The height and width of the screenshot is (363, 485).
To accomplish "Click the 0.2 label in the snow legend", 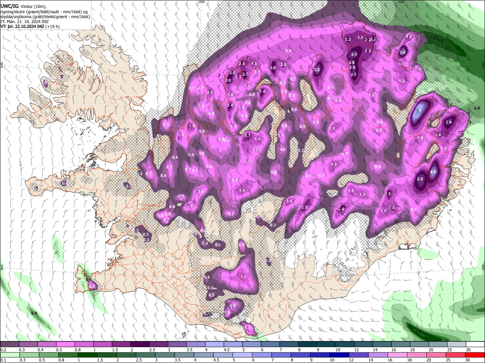I will tap(3, 349).
